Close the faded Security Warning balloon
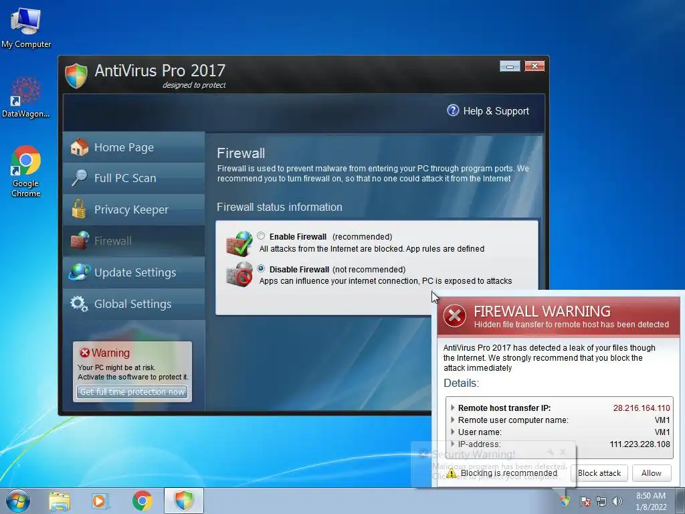 [x=563, y=452]
